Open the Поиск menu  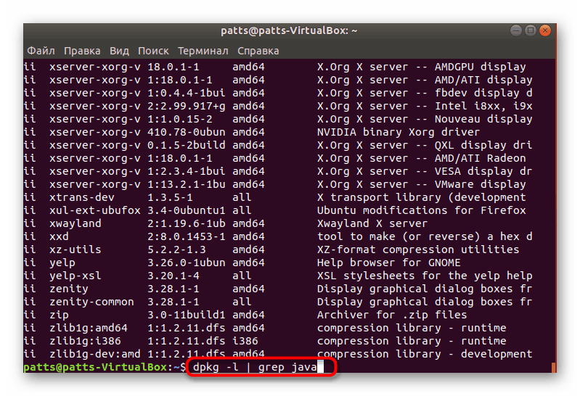[x=153, y=51]
